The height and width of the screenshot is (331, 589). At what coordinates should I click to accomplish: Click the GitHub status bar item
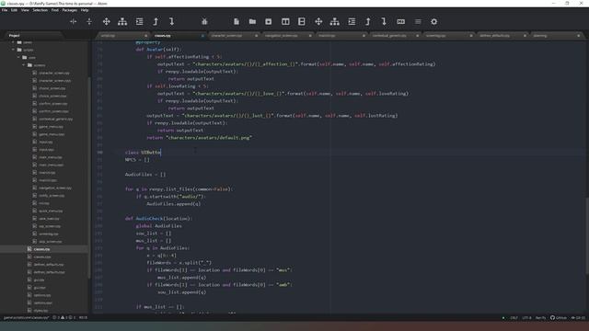click(x=559, y=317)
